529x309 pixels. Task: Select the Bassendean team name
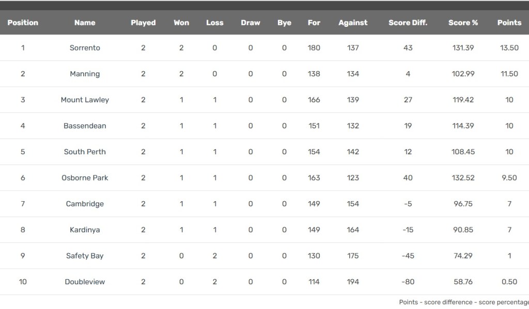[x=85, y=126]
